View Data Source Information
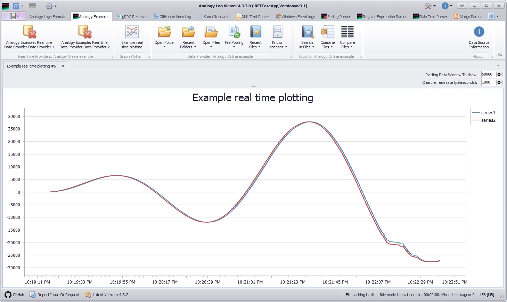507x302 pixels. [479, 37]
